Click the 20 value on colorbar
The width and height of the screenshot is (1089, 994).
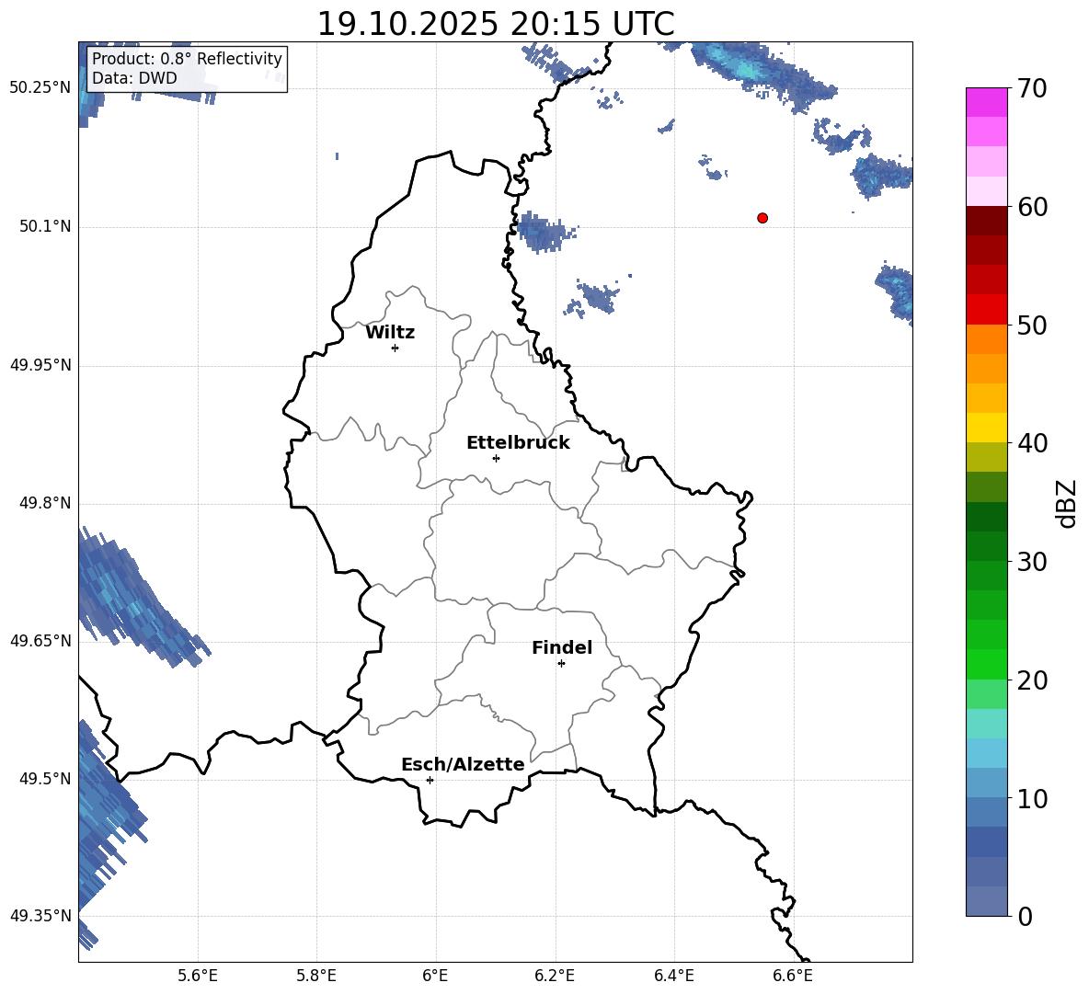[x=1031, y=680]
